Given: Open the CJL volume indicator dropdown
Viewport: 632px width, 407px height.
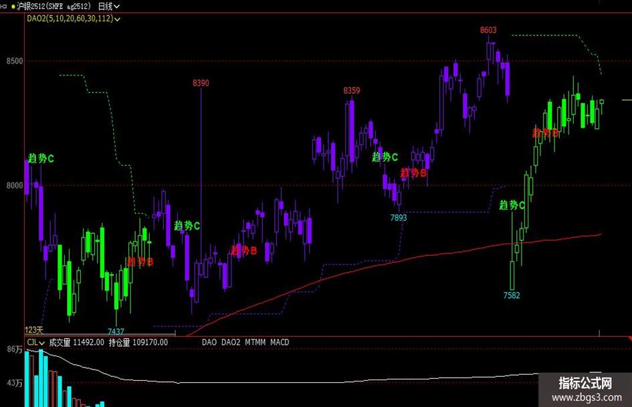Looking at the screenshot, I should point(35,343).
